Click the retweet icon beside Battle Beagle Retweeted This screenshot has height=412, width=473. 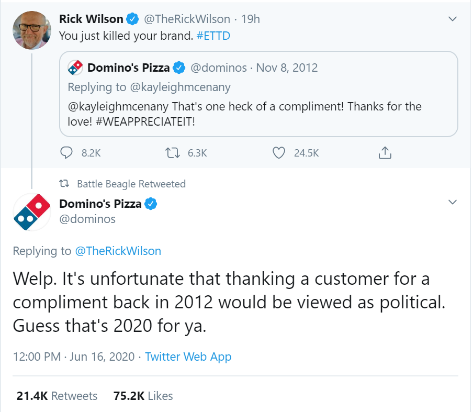[64, 184]
